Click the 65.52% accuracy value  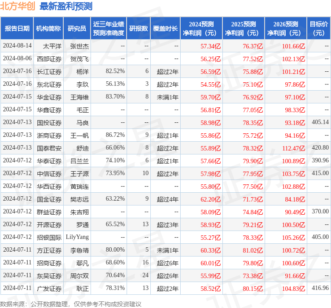[x=115, y=224]
